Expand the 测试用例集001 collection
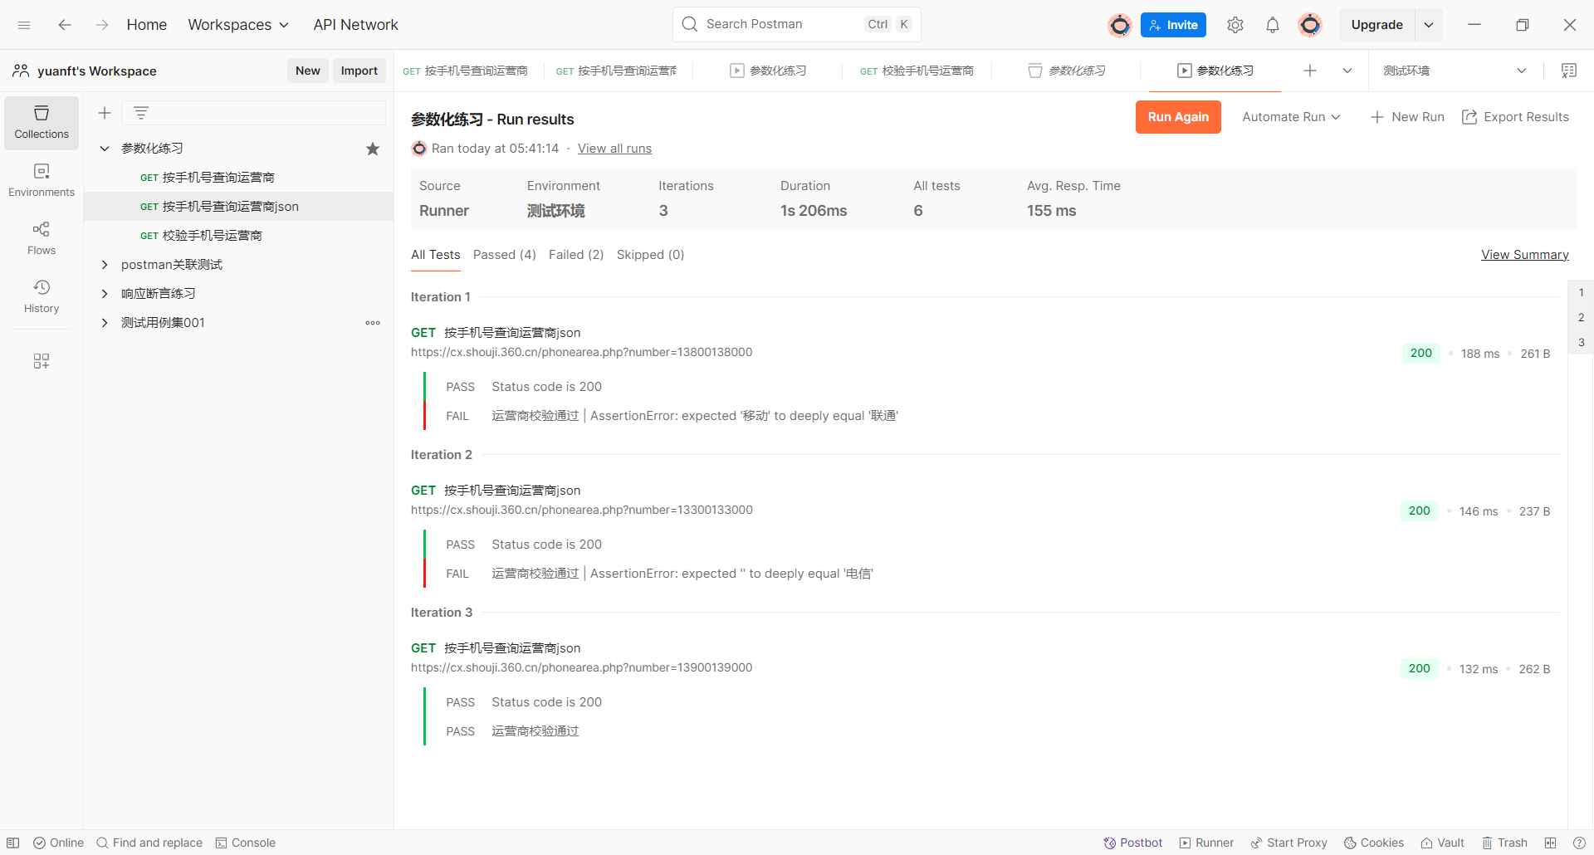The image size is (1594, 855). point(105,323)
